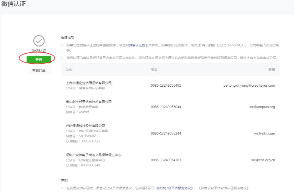Click the beitongxinyong@crediteyes.com email address
294x192 pixels.
(249, 86)
